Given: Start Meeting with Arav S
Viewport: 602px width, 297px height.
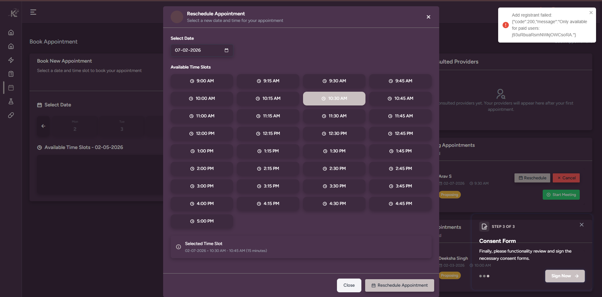Looking at the screenshot, I should pos(561,195).
